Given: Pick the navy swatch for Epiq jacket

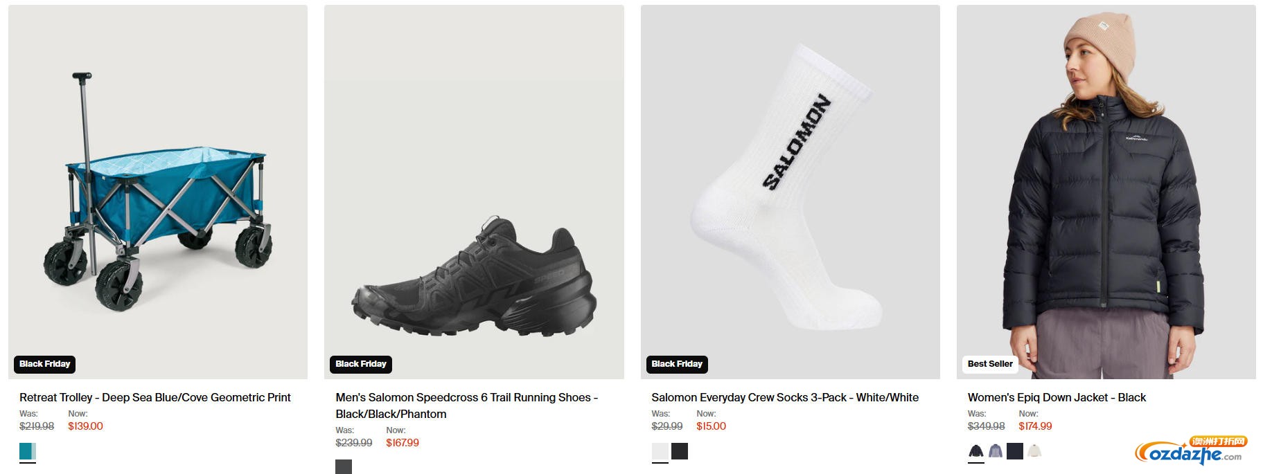Looking at the screenshot, I should click(x=1015, y=451).
